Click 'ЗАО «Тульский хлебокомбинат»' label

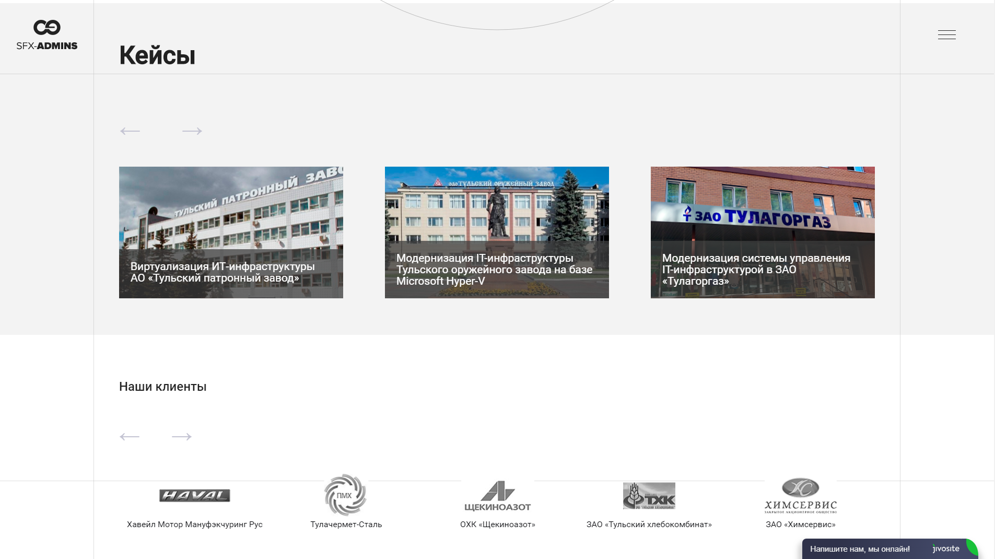(x=649, y=525)
